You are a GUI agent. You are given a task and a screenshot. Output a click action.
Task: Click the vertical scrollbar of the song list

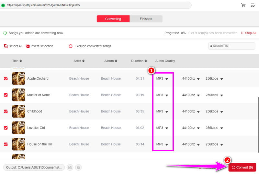pos(258,125)
